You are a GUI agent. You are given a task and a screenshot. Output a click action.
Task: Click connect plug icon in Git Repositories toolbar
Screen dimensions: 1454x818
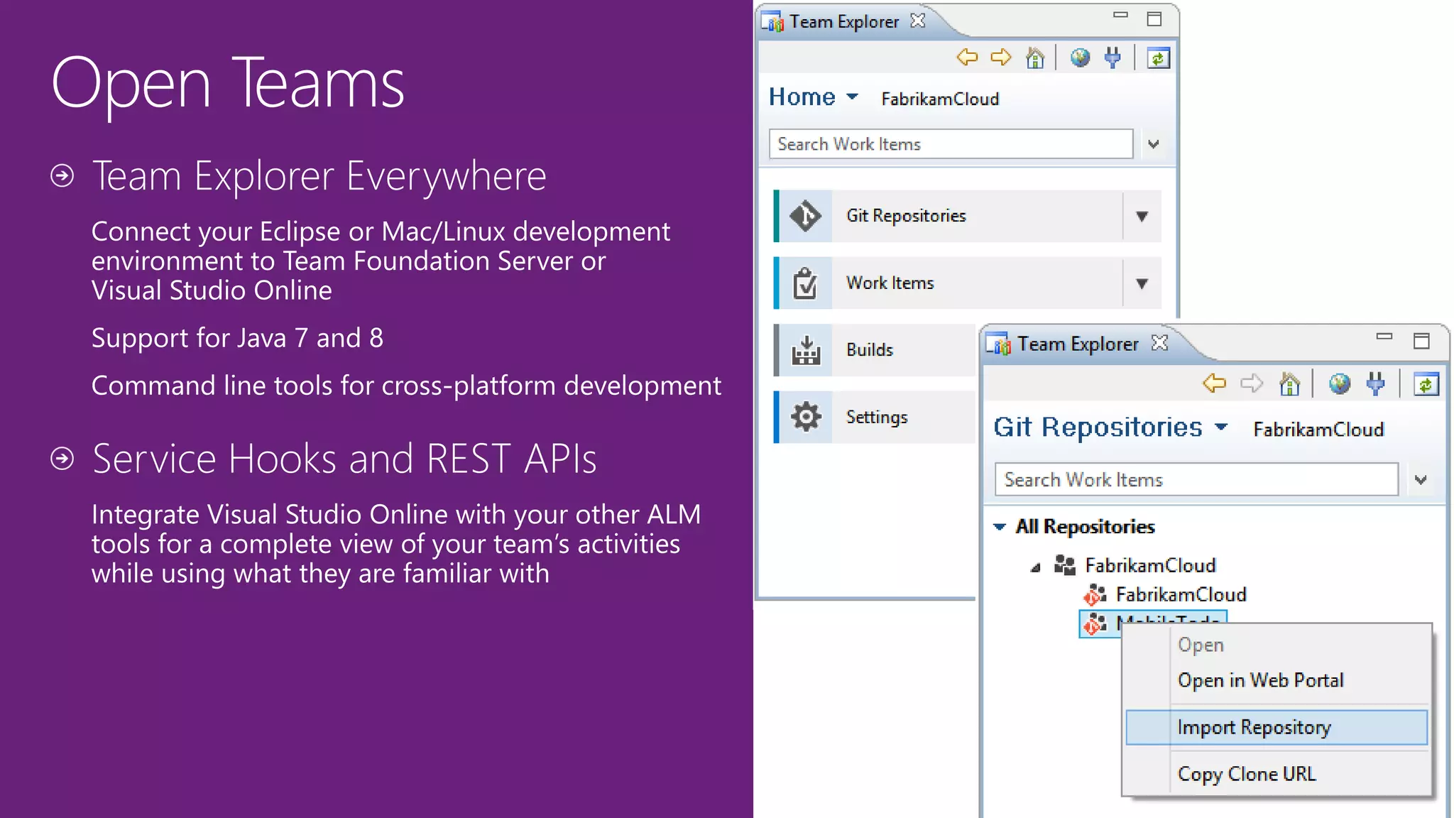click(x=1375, y=384)
